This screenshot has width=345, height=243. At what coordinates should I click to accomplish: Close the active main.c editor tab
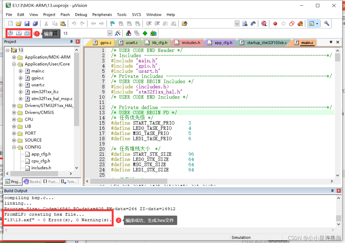338,42
